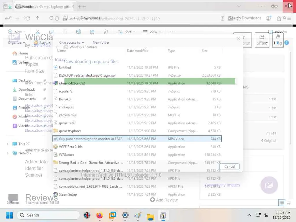Screen dimensions: 296x222
Task: Click the Windows Start button
Action: [9, 215]
